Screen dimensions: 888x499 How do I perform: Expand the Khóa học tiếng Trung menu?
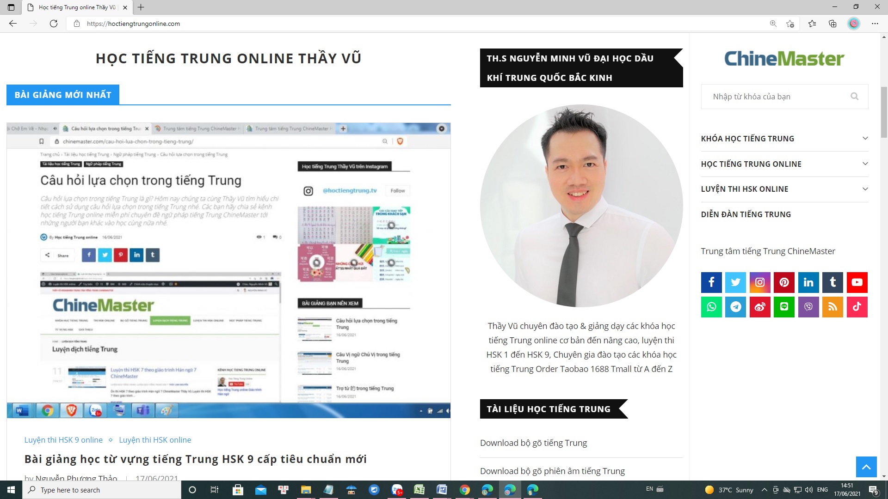865,139
